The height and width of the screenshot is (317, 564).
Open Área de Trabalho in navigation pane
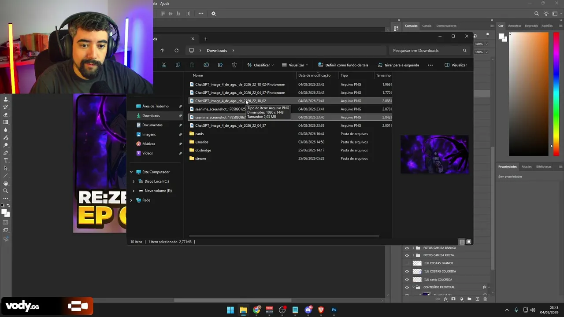pos(156,106)
